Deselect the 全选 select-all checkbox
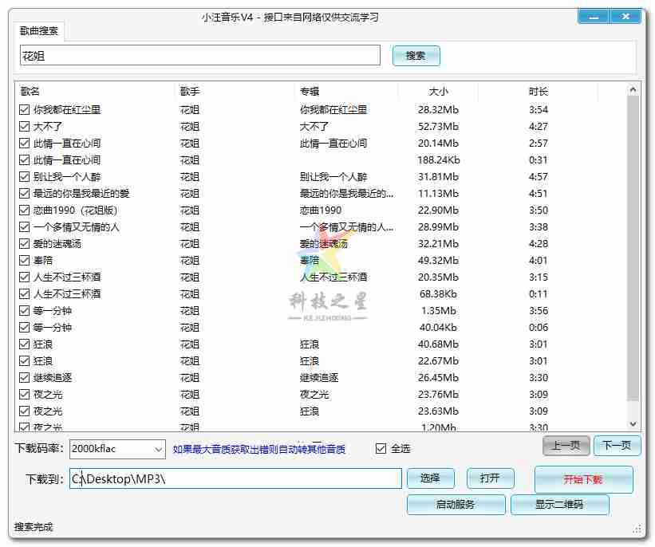 coord(381,449)
